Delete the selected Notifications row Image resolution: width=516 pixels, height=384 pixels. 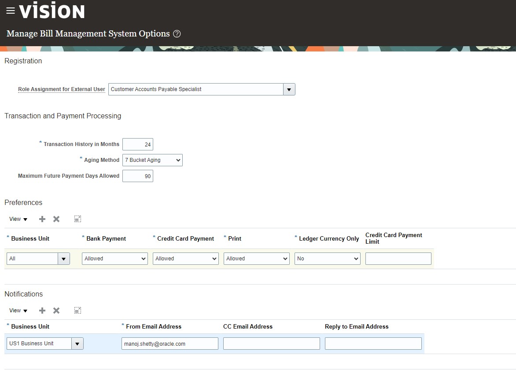[x=56, y=310]
